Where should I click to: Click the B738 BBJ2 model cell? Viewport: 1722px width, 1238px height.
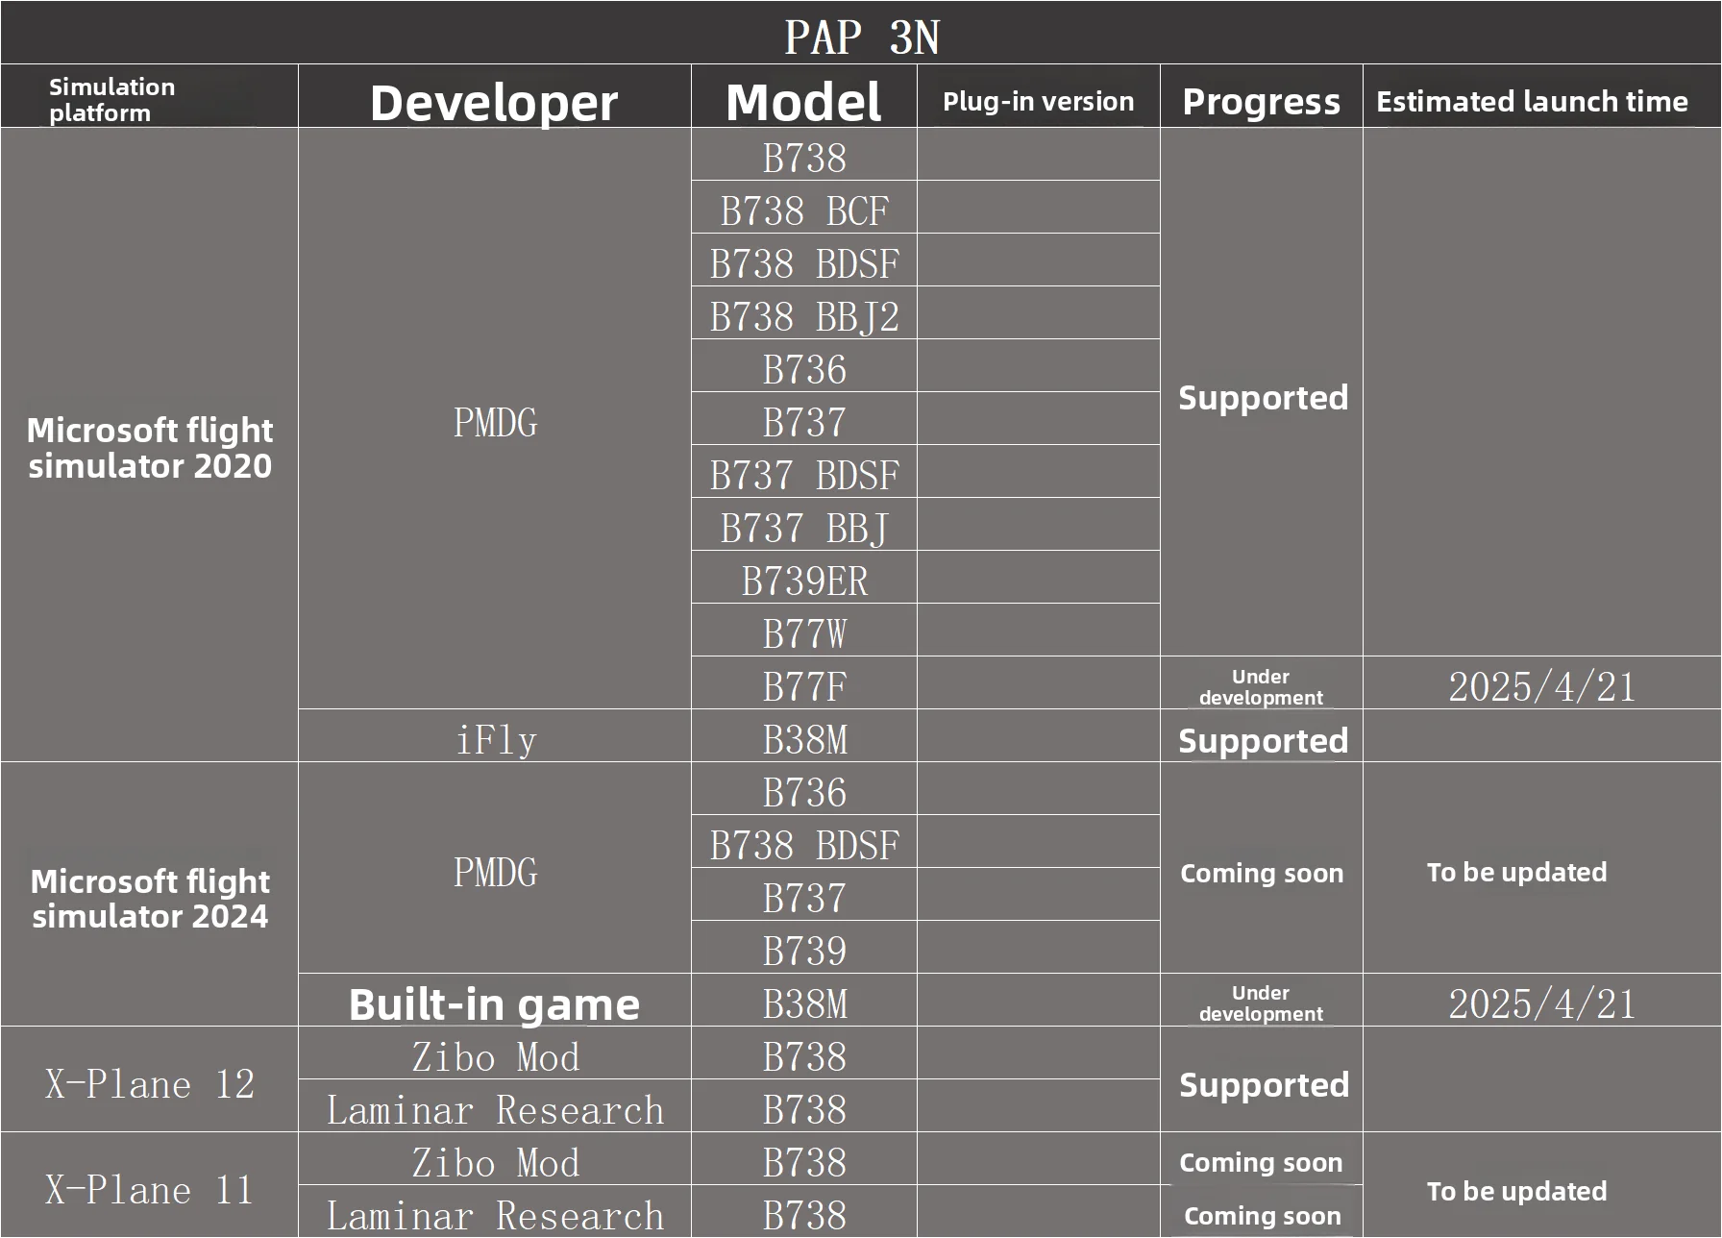[804, 317]
